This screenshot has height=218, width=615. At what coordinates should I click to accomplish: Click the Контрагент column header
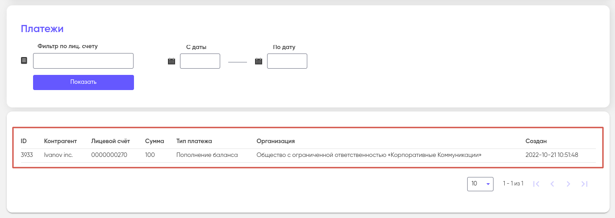point(60,141)
